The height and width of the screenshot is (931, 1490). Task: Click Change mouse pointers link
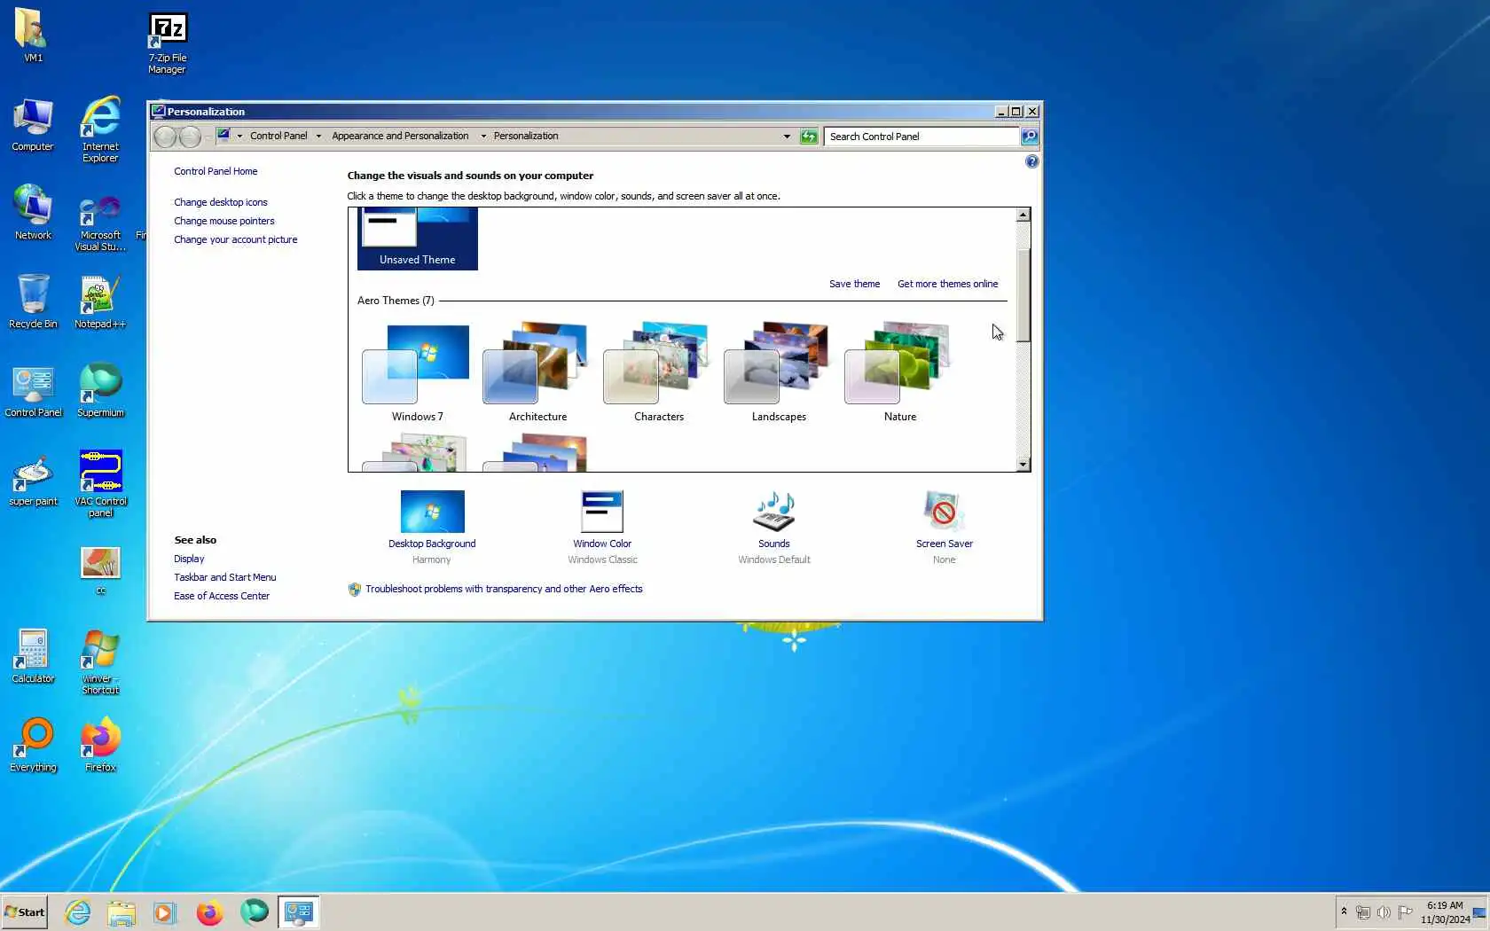(x=223, y=221)
